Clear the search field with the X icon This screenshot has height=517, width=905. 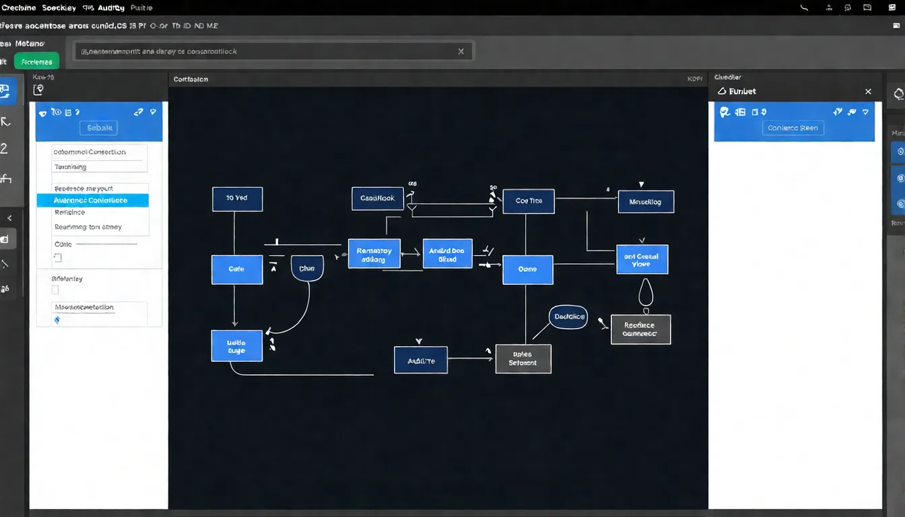461,51
